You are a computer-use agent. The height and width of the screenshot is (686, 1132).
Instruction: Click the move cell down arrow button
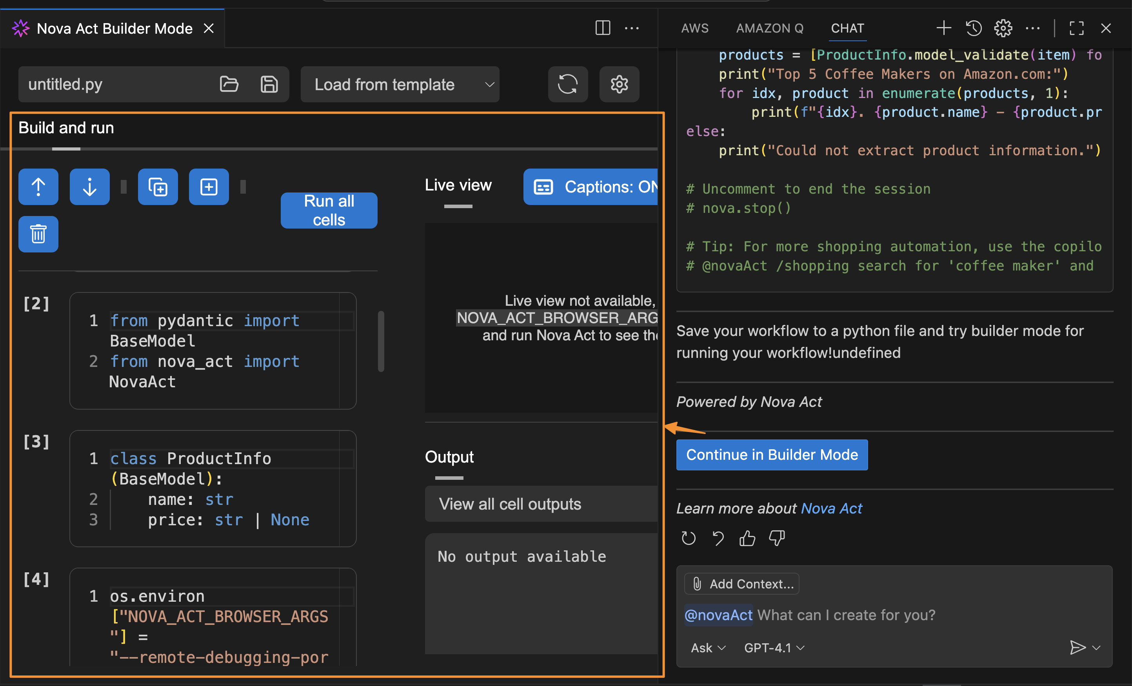tap(89, 187)
